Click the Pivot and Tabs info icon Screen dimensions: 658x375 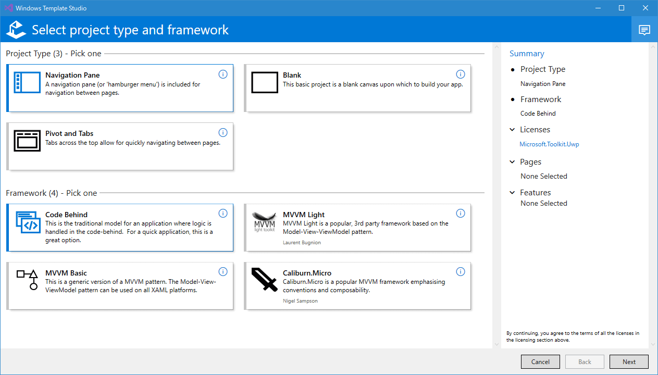click(223, 132)
